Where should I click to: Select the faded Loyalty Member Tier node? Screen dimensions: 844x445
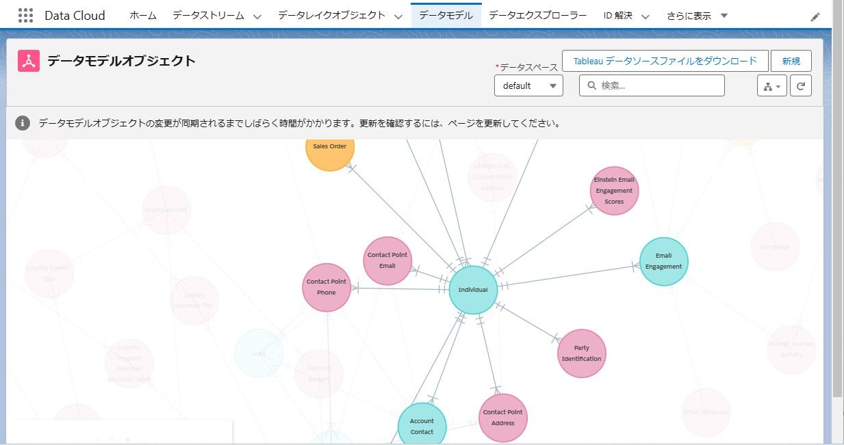[194, 301]
